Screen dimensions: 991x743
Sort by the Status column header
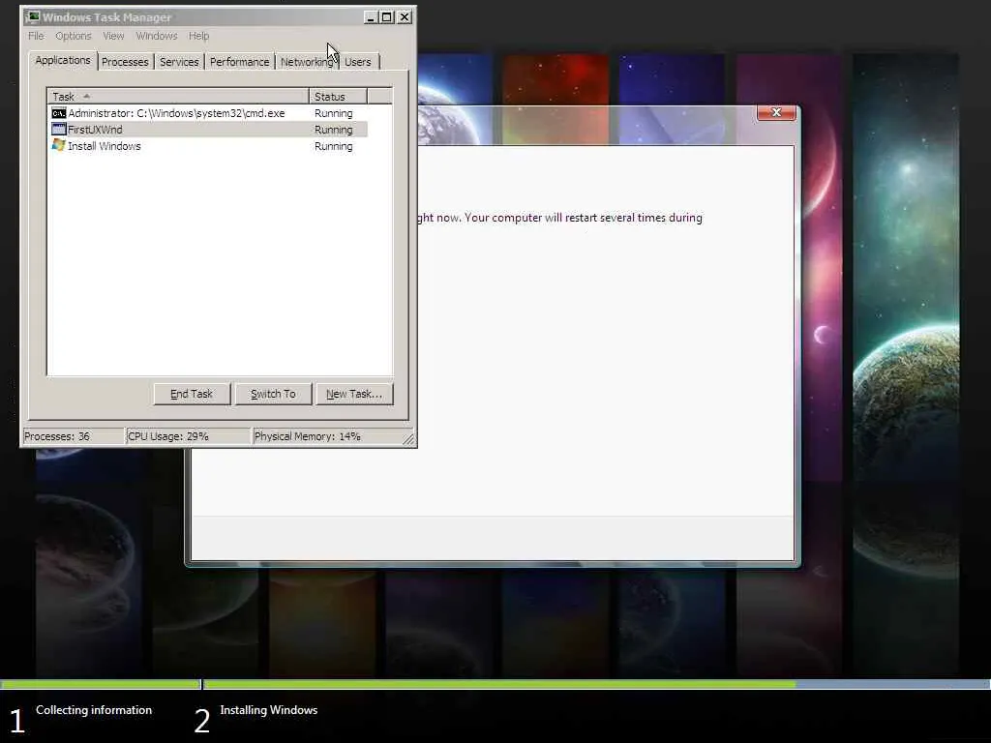coord(338,96)
